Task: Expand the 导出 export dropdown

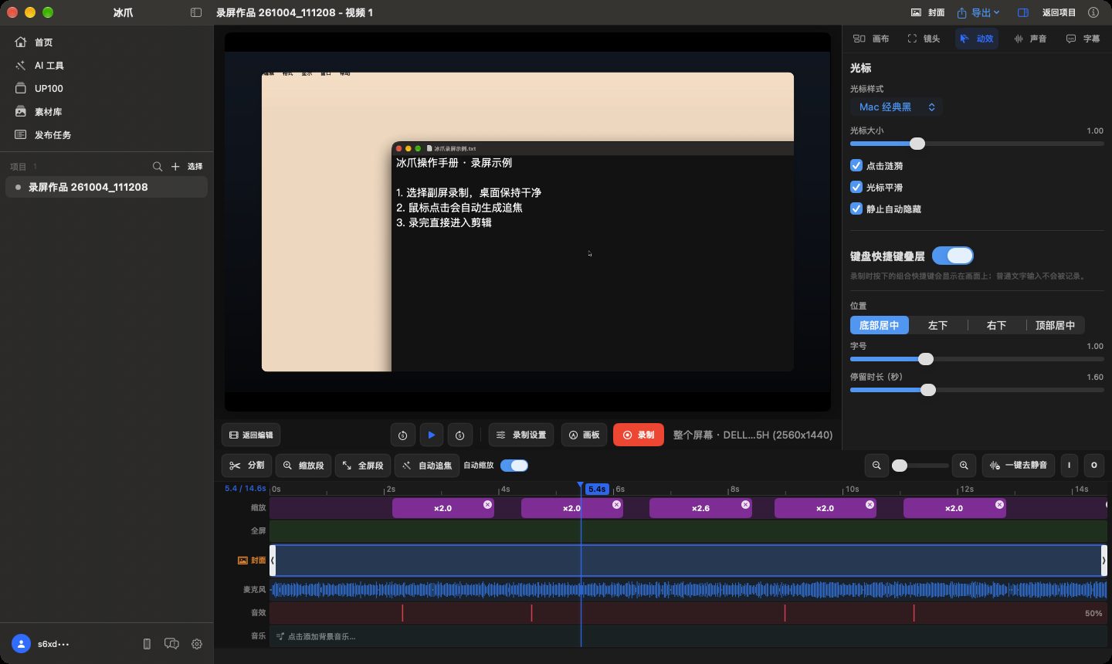Action: [978, 12]
